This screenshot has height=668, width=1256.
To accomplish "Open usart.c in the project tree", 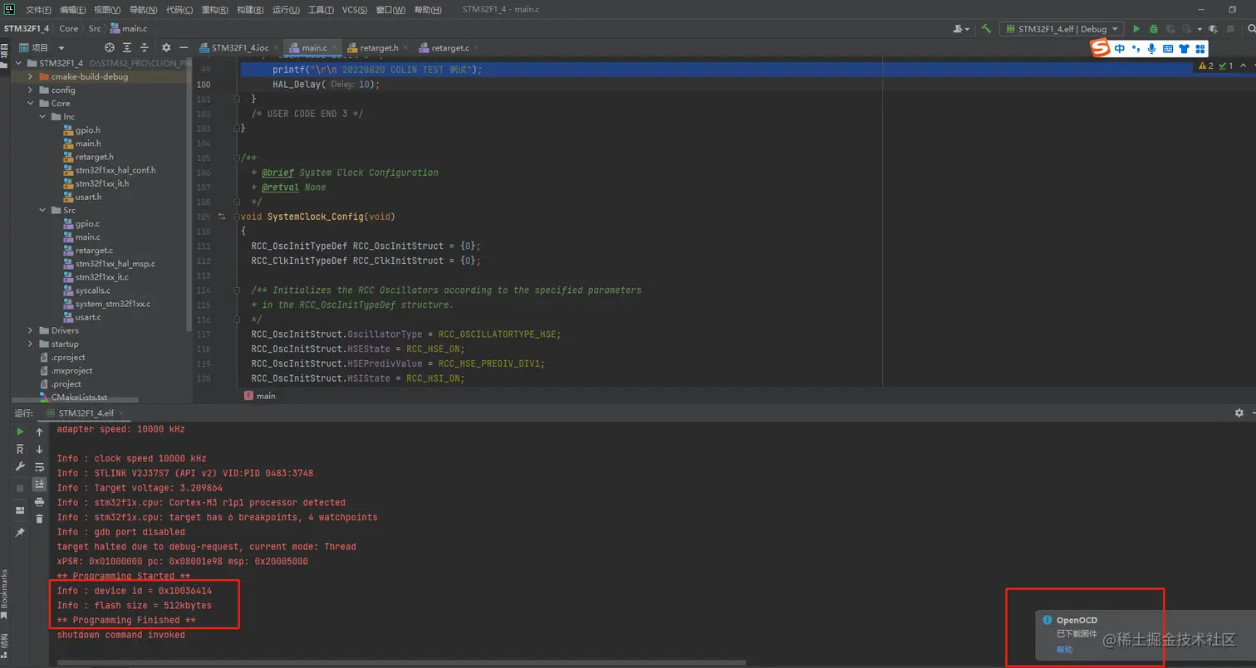I will [x=88, y=317].
